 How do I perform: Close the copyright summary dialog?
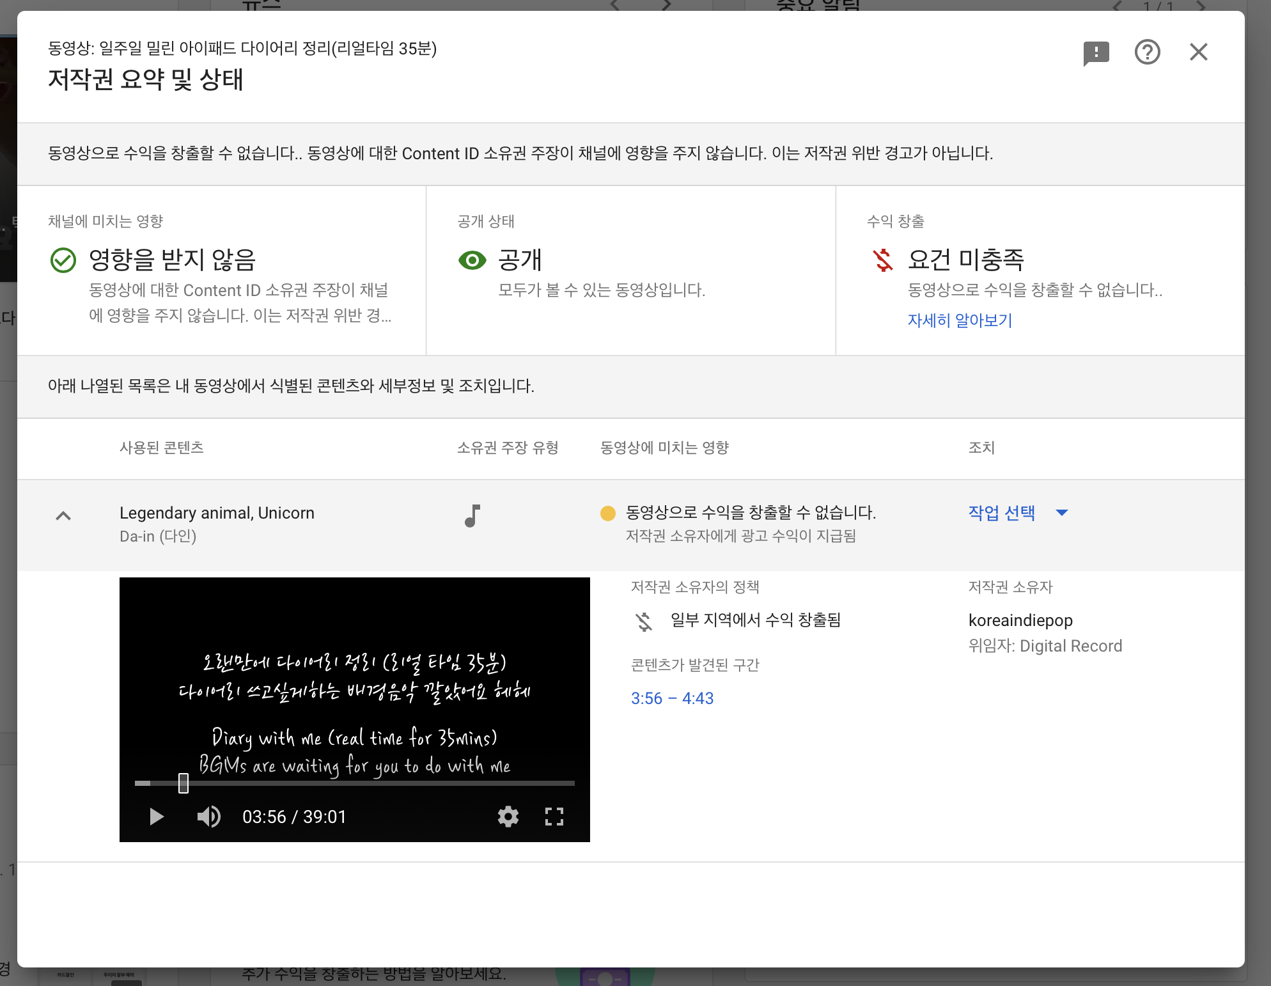[x=1198, y=52]
